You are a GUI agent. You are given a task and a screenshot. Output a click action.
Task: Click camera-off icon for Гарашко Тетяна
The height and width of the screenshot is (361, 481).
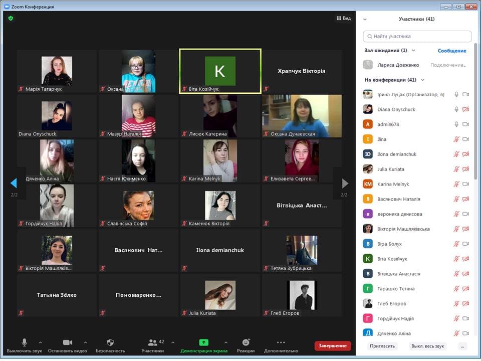click(465, 289)
